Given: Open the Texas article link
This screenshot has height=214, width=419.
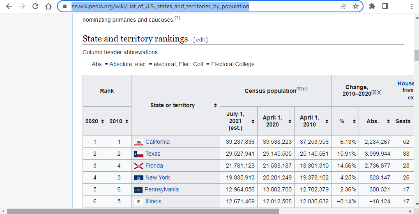Looking at the screenshot, I should click(153, 154).
